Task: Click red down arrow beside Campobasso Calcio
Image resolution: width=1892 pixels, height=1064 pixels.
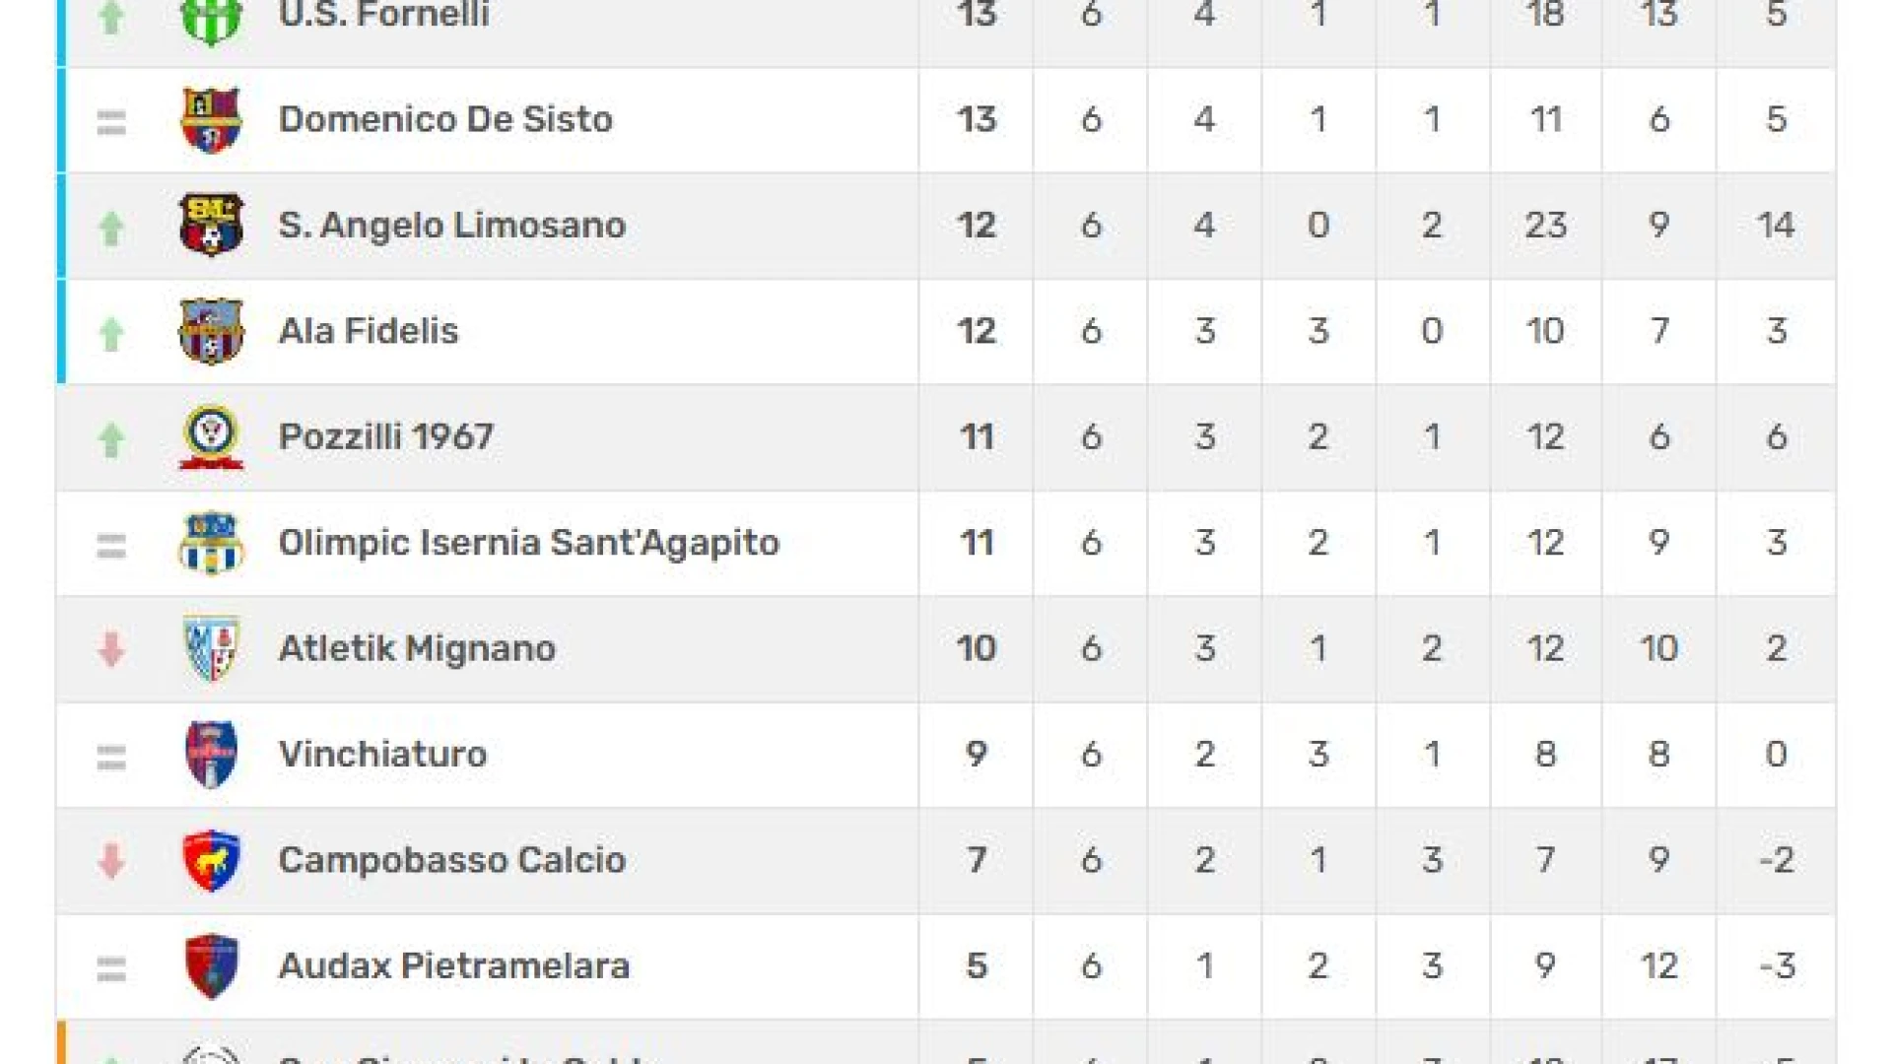Action: click(111, 861)
